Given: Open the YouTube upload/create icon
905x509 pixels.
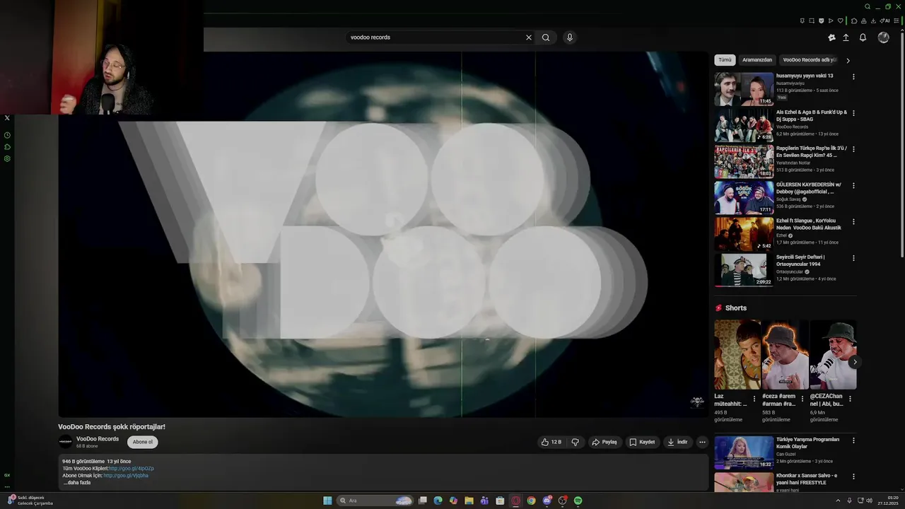Looking at the screenshot, I should coord(846,37).
